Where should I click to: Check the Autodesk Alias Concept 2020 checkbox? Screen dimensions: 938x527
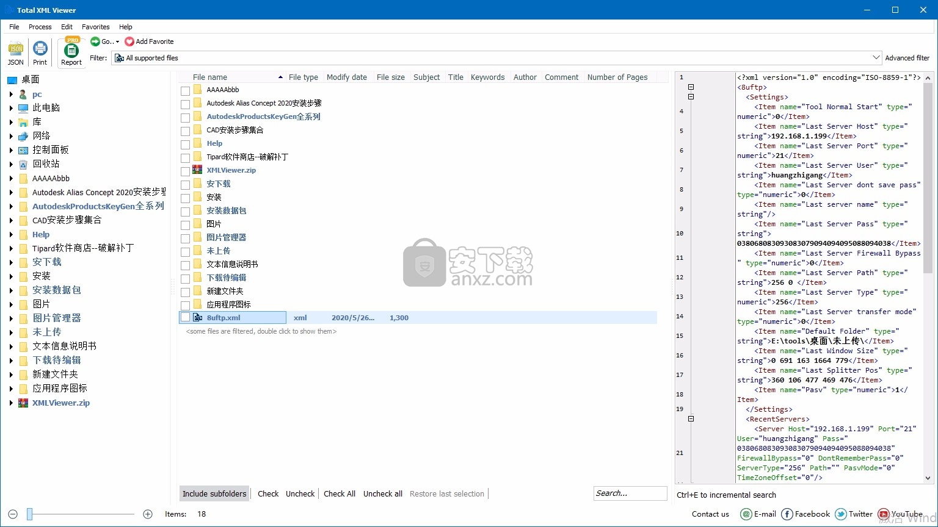pos(185,104)
